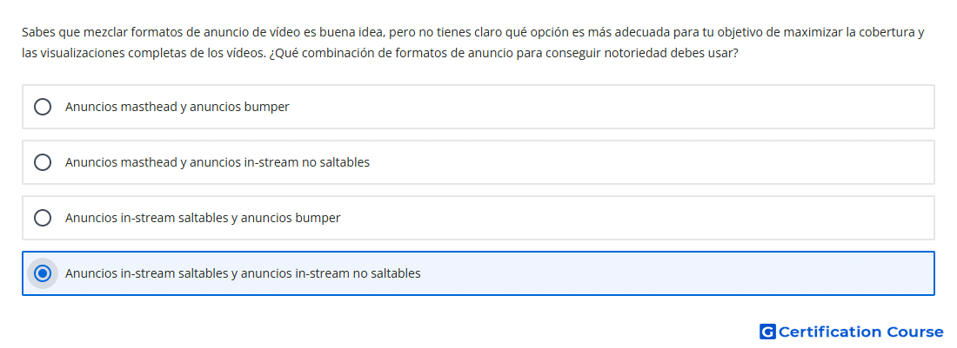Click the word 'Course' in the watermark
Viewport: 957px width, 348px height.
[914, 332]
